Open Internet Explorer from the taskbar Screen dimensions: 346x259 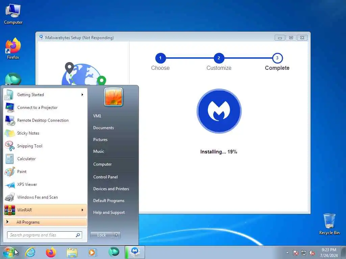(x=30, y=252)
